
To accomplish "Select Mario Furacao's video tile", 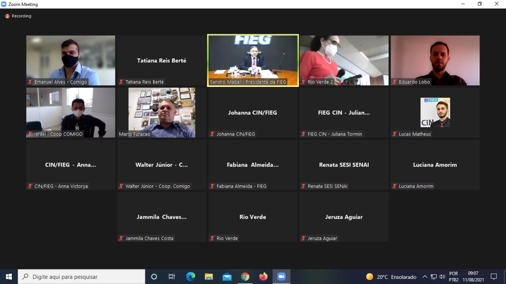I will coord(162,113).
